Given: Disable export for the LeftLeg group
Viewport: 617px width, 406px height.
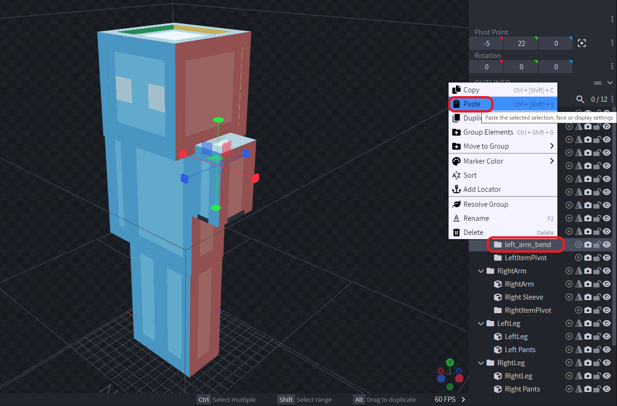Looking at the screenshot, I should (x=569, y=323).
